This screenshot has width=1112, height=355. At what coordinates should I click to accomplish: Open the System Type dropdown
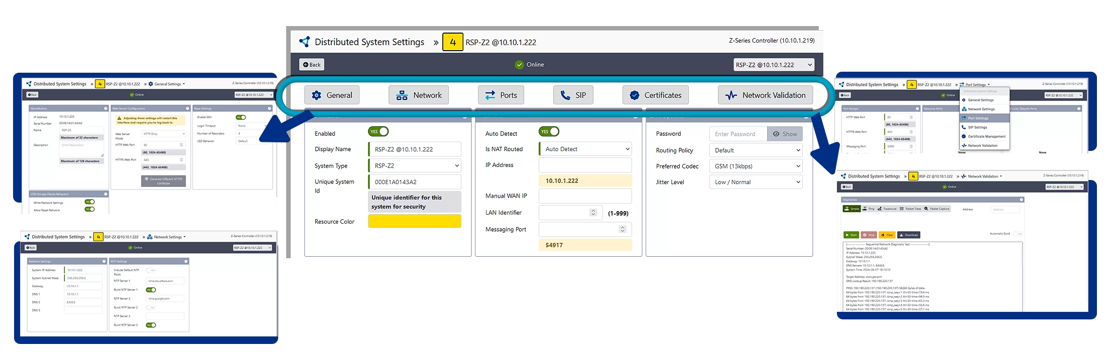(415, 165)
